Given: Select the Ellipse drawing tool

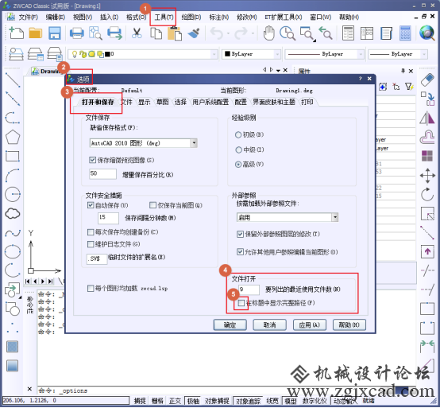Looking at the screenshot, I should 13,251.
